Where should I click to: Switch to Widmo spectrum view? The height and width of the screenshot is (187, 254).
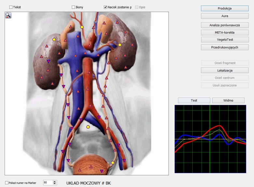click(228, 100)
